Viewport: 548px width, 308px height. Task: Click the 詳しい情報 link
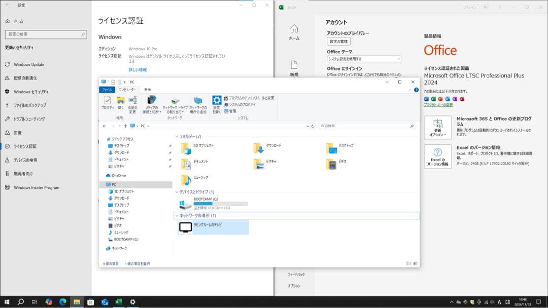138,69
